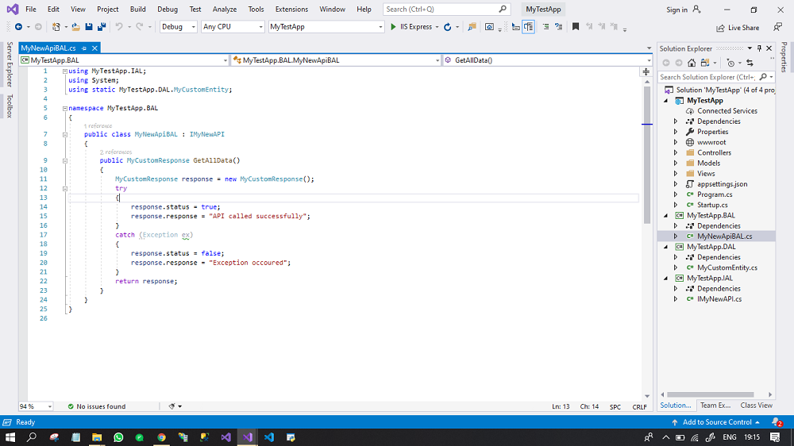Open the Any CPU platform dropdown
This screenshot has height=446, width=794.
232,27
